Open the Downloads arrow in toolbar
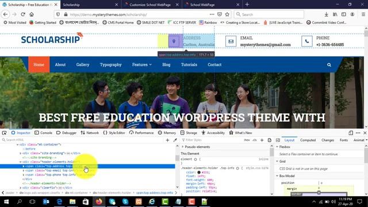Viewport: 368px width, 207px height. [326, 14]
